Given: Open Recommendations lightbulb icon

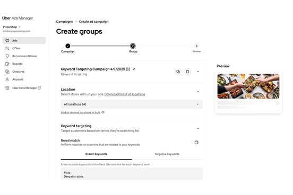Looking at the screenshot, I should (x=7, y=56).
